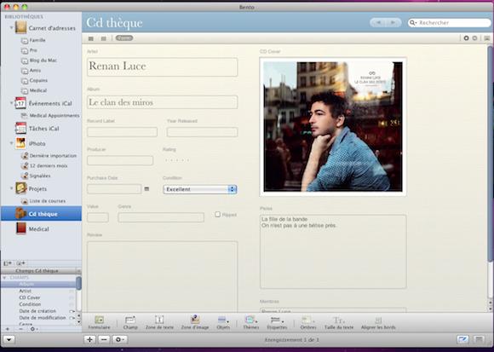
Task: Collapse the Projets tree
Action: tap(11, 188)
